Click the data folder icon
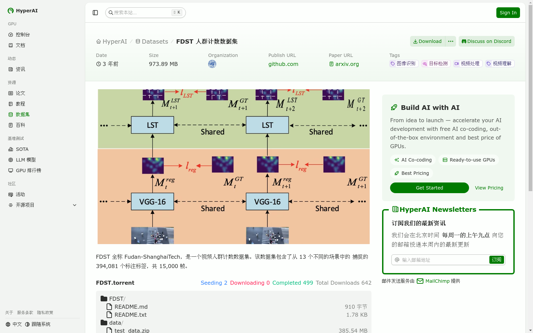 pos(104,323)
